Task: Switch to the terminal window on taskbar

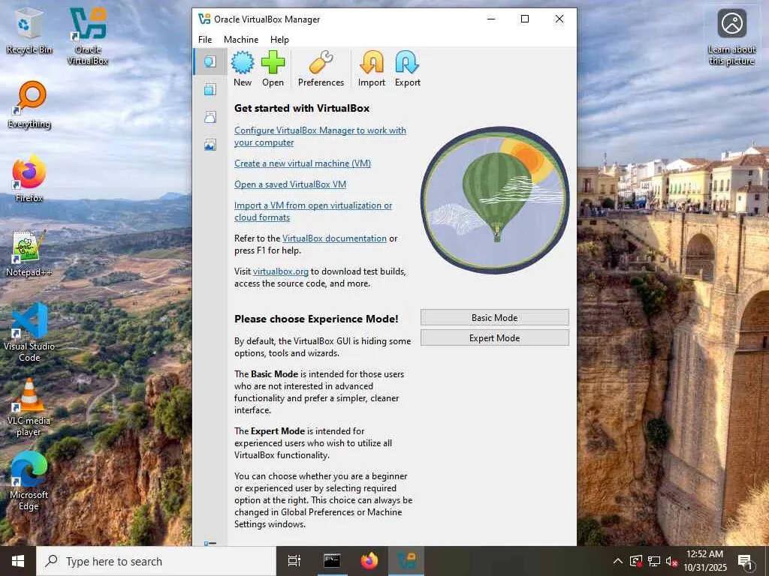Action: point(332,561)
